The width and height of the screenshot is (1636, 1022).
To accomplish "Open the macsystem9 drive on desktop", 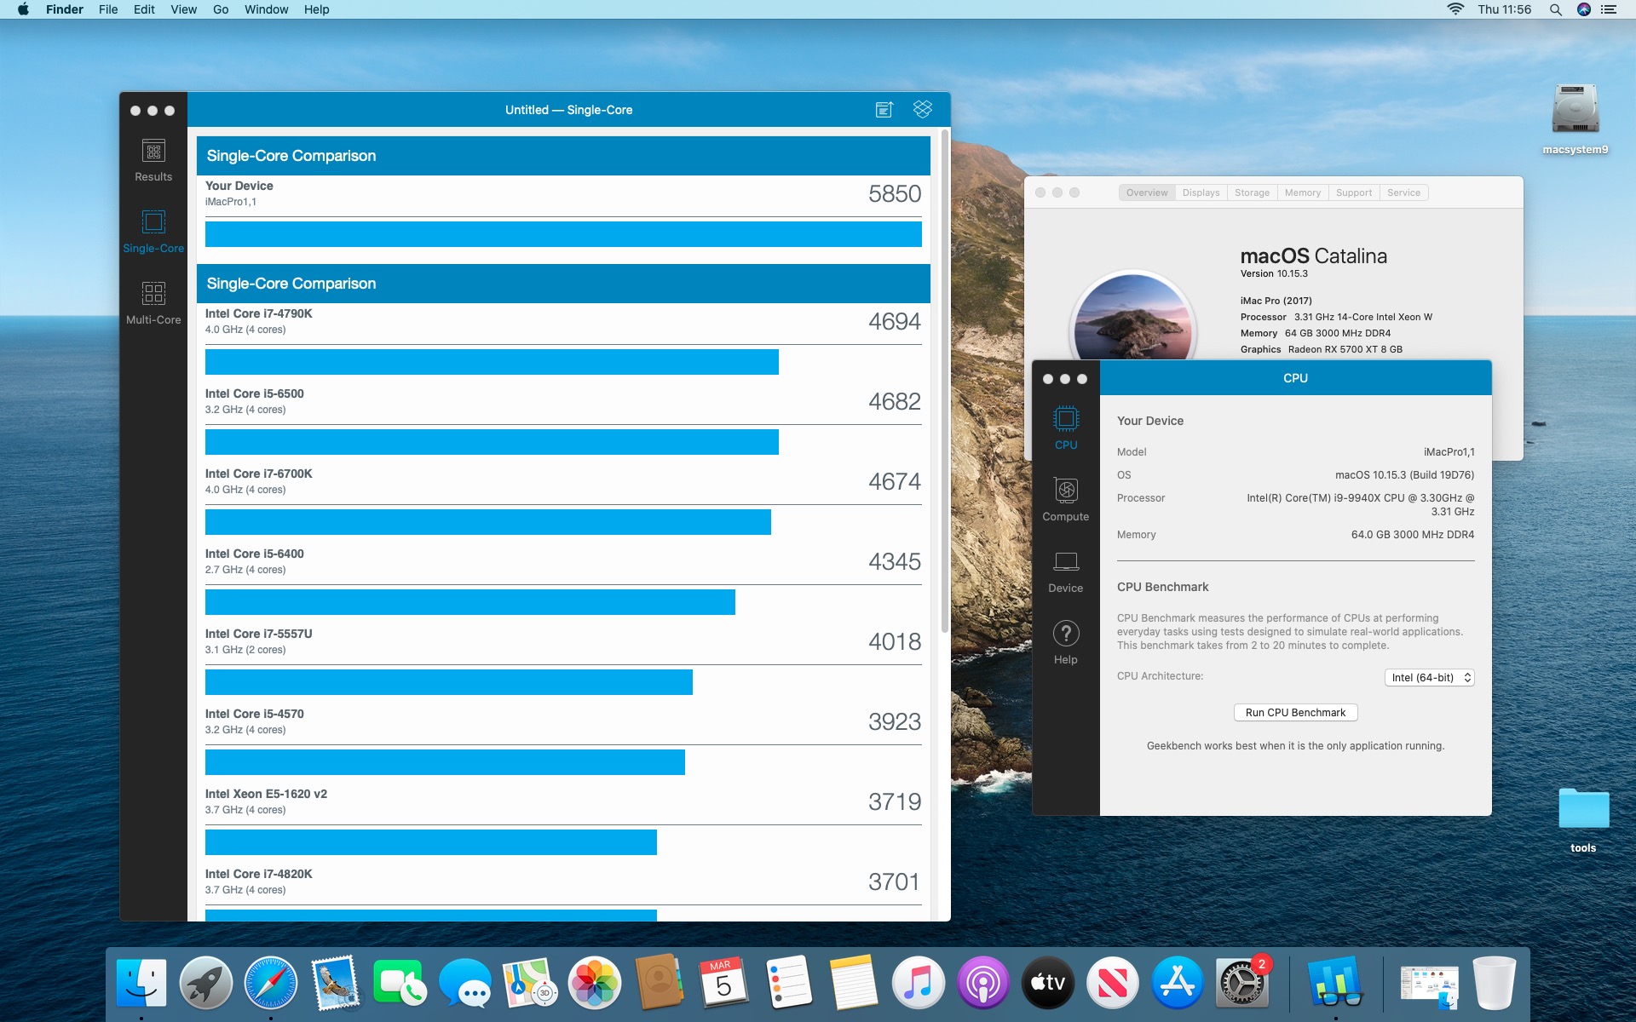I will coord(1575,111).
